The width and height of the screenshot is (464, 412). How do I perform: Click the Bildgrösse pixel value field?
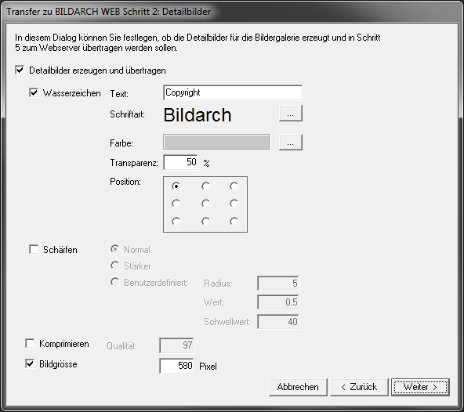coord(176,366)
